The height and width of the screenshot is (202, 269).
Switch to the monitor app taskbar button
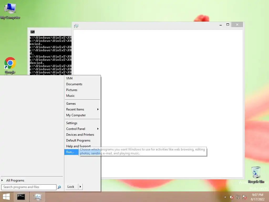(x=37, y=197)
